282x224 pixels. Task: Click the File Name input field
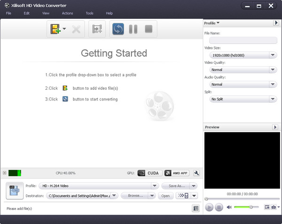[240, 40]
